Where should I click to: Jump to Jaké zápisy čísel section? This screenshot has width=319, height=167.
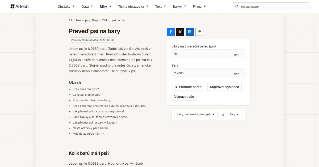(x=100, y=117)
